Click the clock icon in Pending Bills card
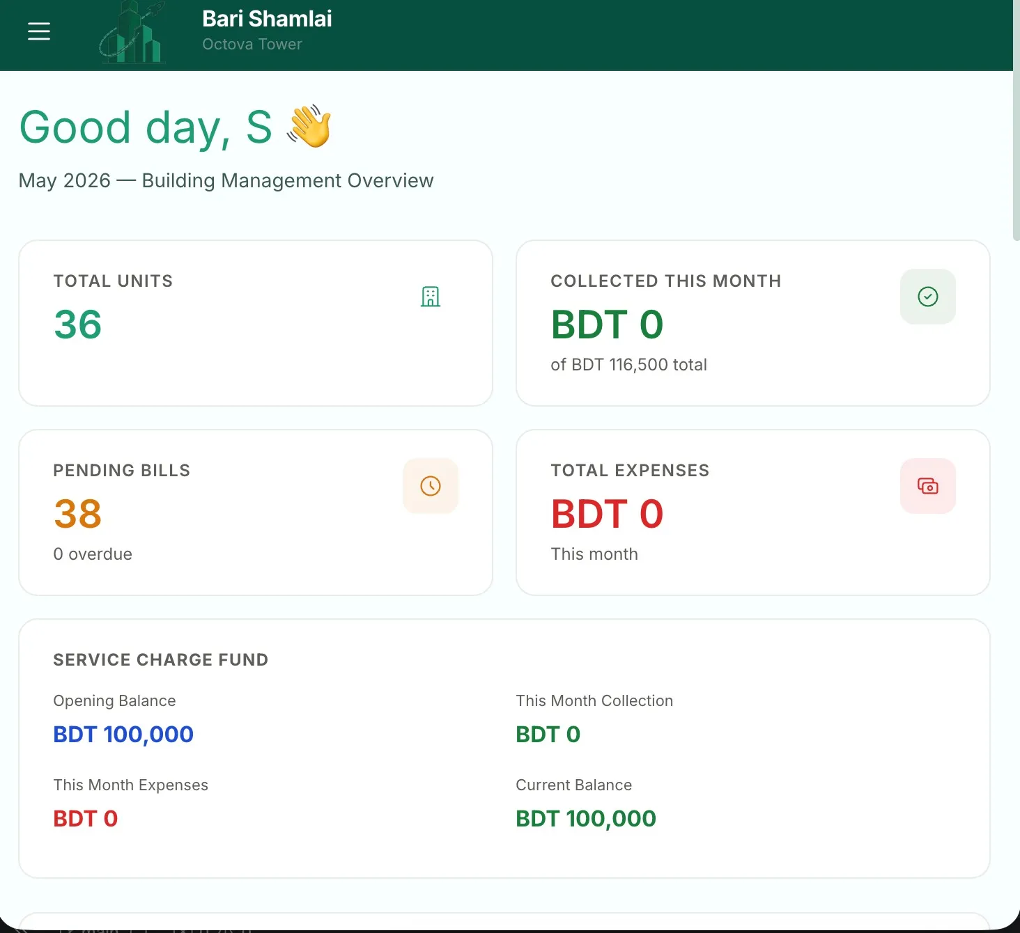 (x=431, y=486)
